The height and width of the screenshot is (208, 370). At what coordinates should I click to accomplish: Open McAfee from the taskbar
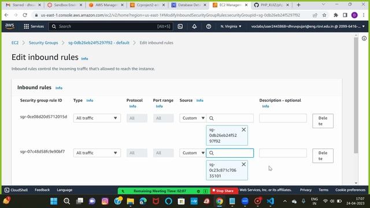[156, 201]
